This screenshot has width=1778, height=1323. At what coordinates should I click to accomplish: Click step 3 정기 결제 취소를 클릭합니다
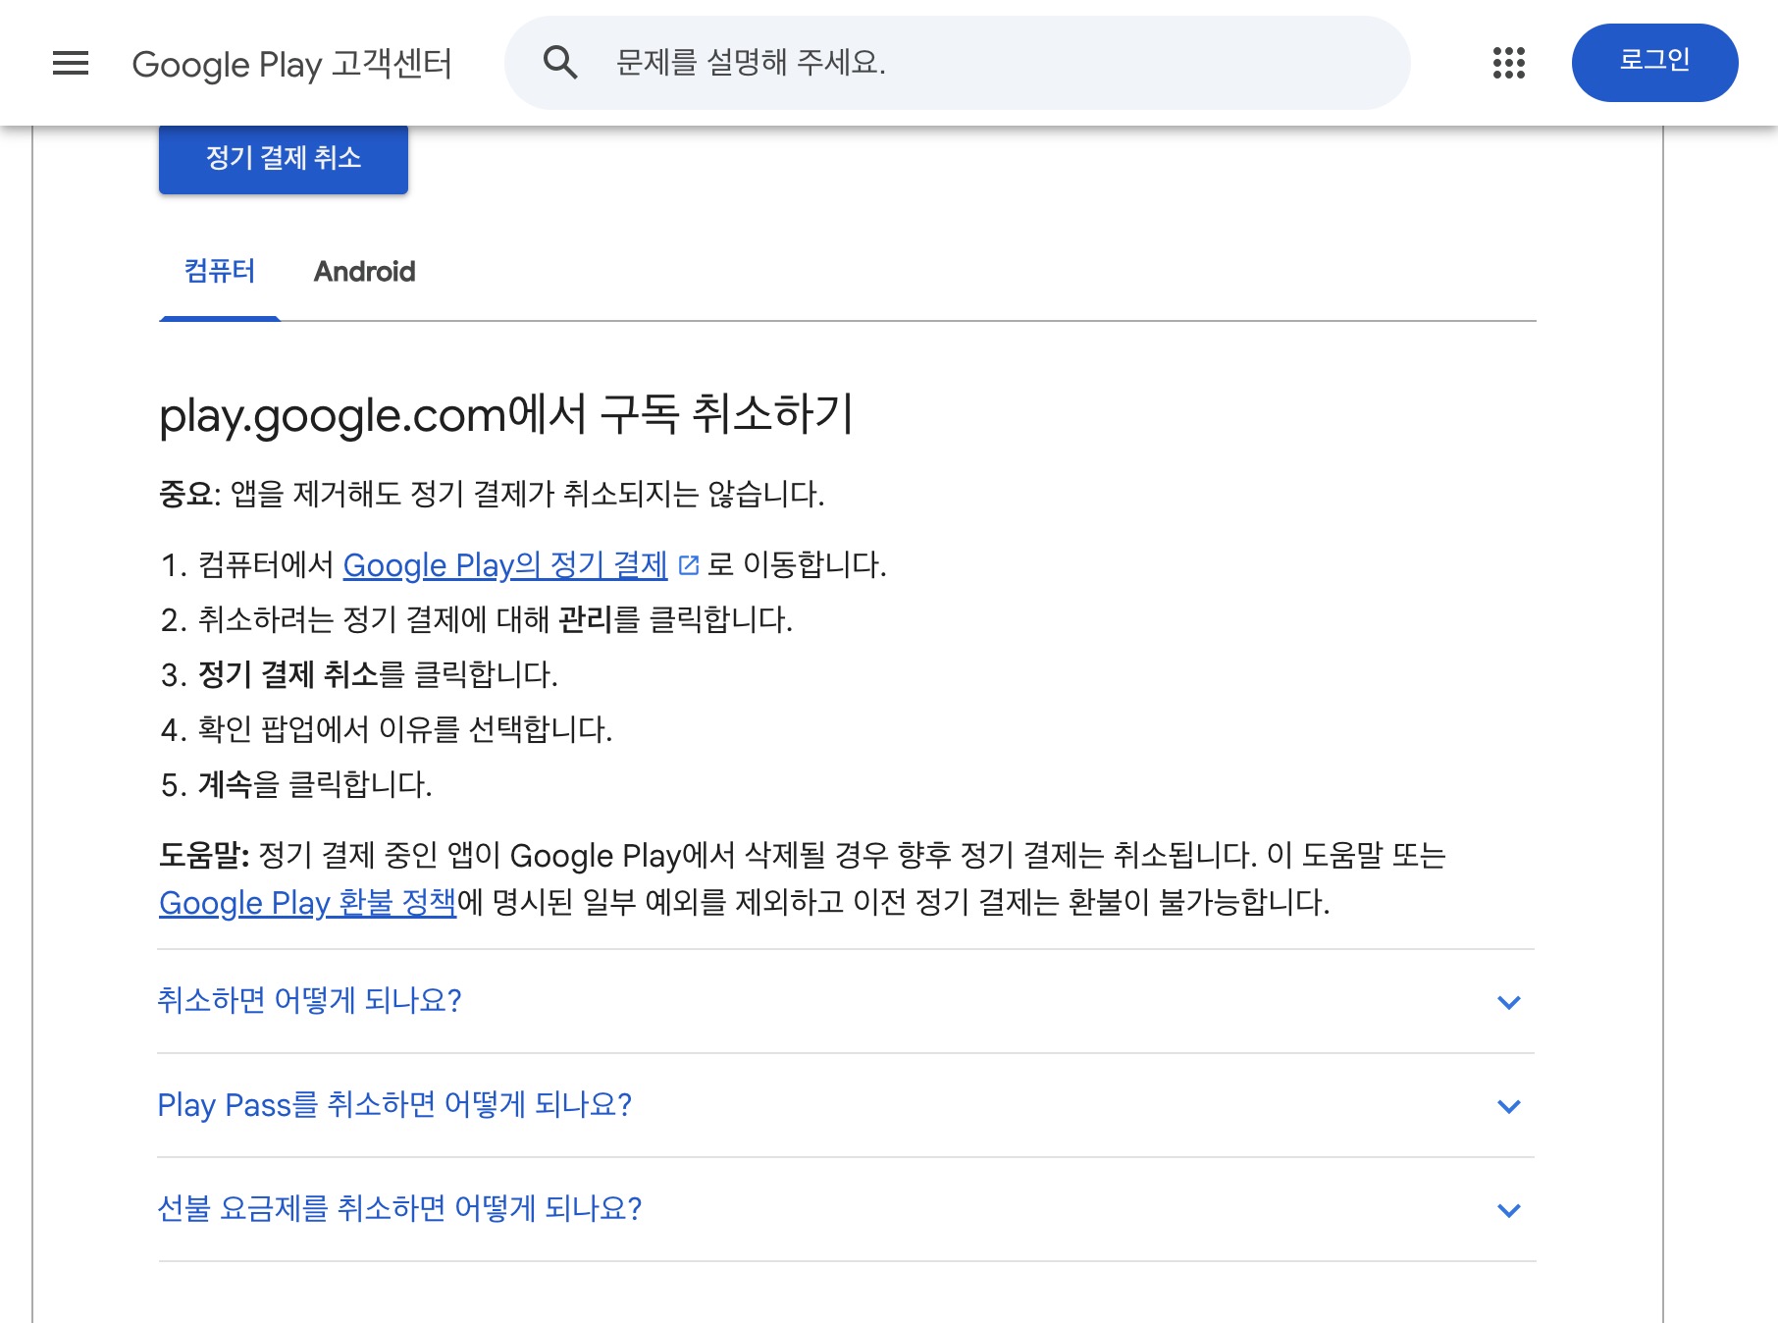point(378,675)
